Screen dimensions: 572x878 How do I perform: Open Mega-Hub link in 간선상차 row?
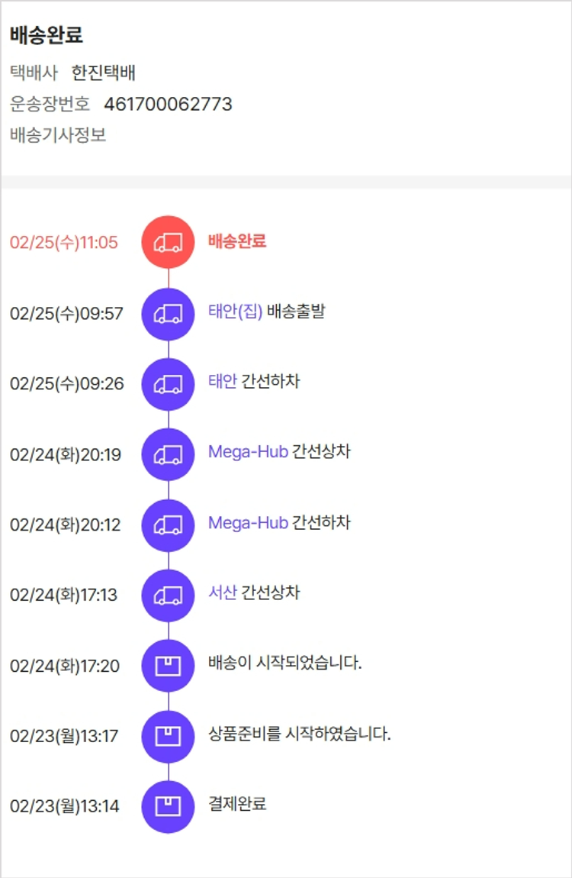click(248, 452)
